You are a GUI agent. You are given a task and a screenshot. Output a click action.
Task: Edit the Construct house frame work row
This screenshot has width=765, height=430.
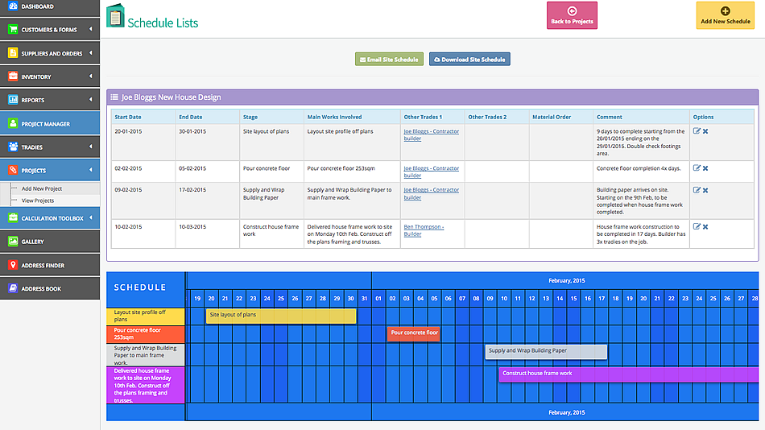point(697,226)
